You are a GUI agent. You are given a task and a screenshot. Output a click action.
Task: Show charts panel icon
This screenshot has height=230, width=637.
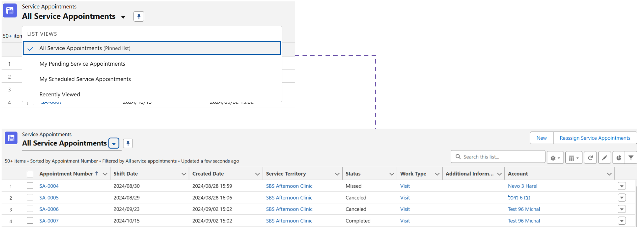(x=618, y=158)
